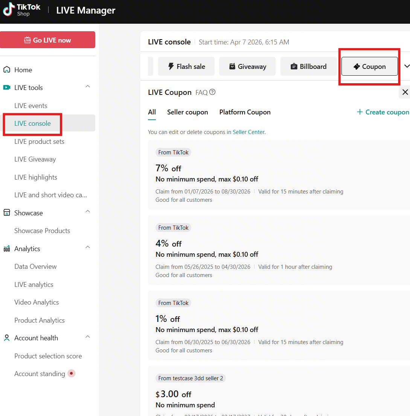
Task: Switch to the Seller coupon tab
Action: [x=187, y=112]
